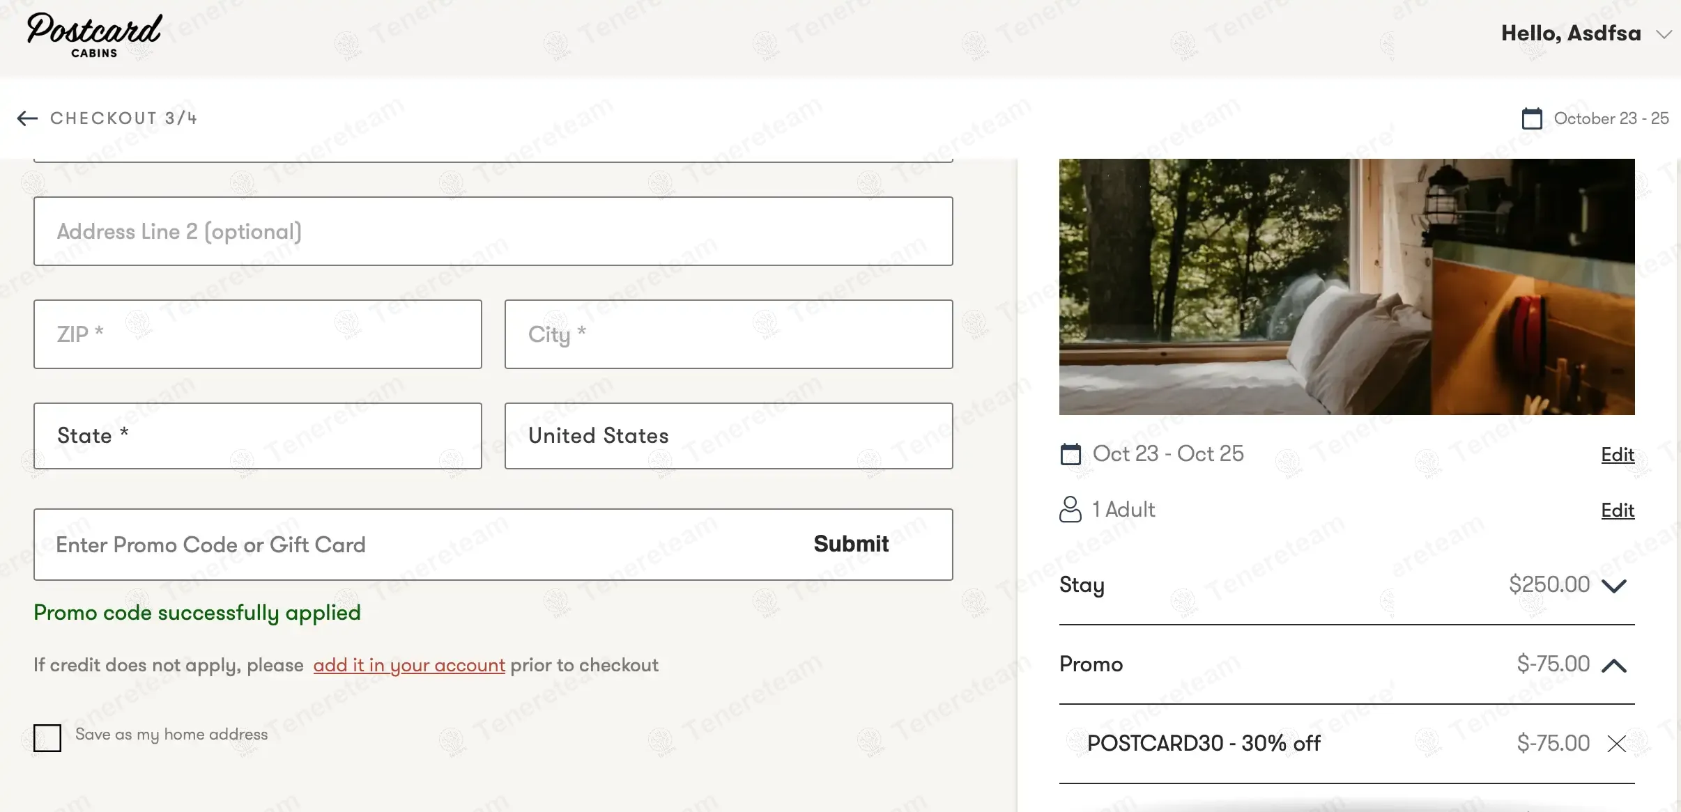This screenshot has height=812, width=1681.
Task: Click header calendar icon for October 23 - 25
Action: pos(1531,118)
